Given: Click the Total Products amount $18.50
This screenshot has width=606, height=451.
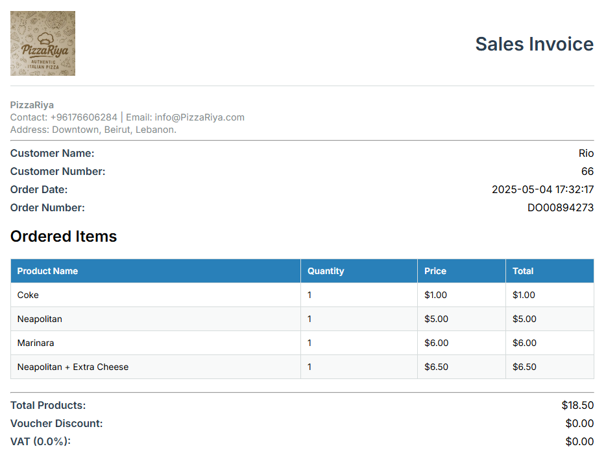Looking at the screenshot, I should coord(577,406).
